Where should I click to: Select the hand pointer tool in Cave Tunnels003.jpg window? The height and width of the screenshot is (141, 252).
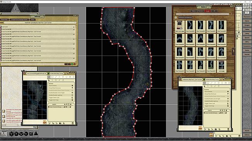pyautogui.click(x=49, y=80)
